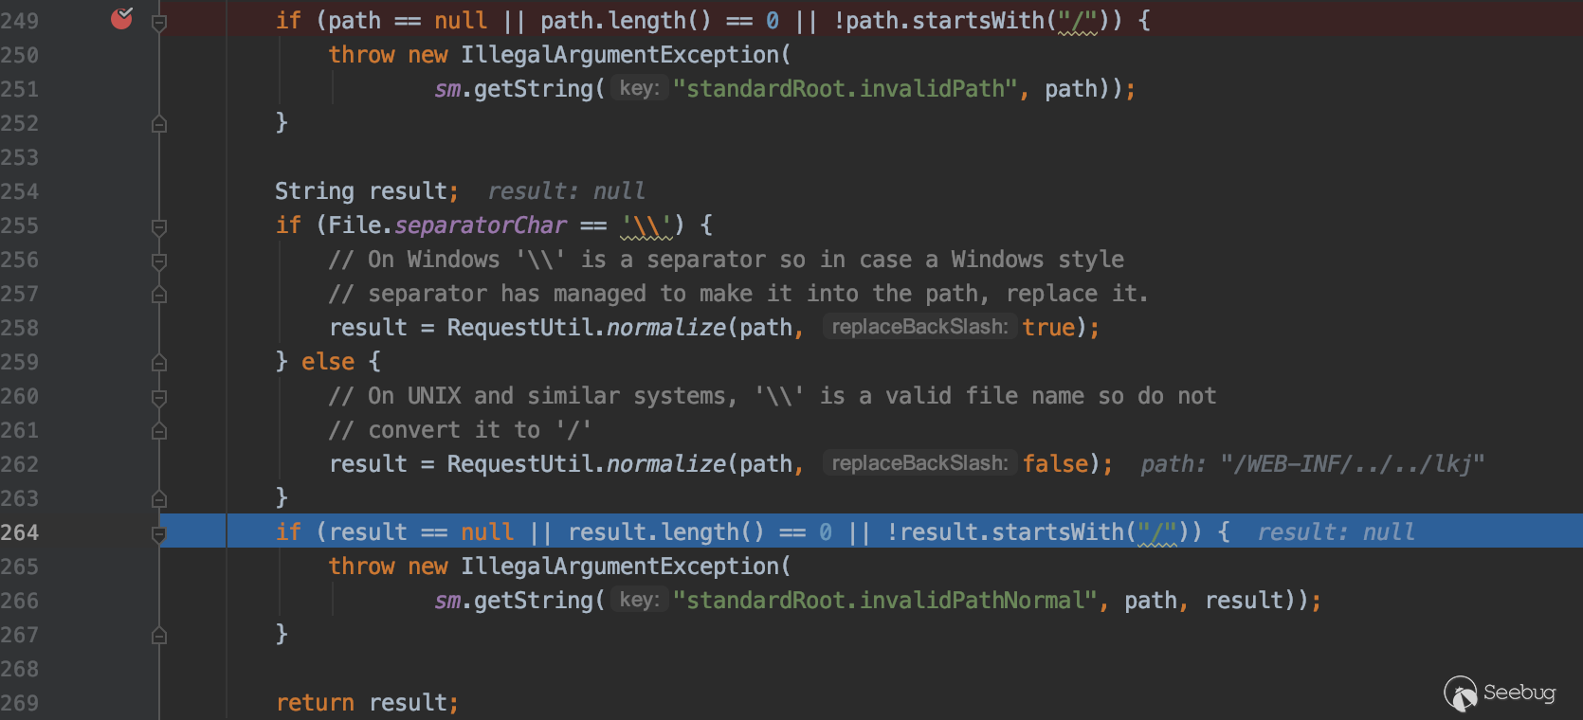Collapse the File.separatorChar if block at line 255

(x=159, y=226)
